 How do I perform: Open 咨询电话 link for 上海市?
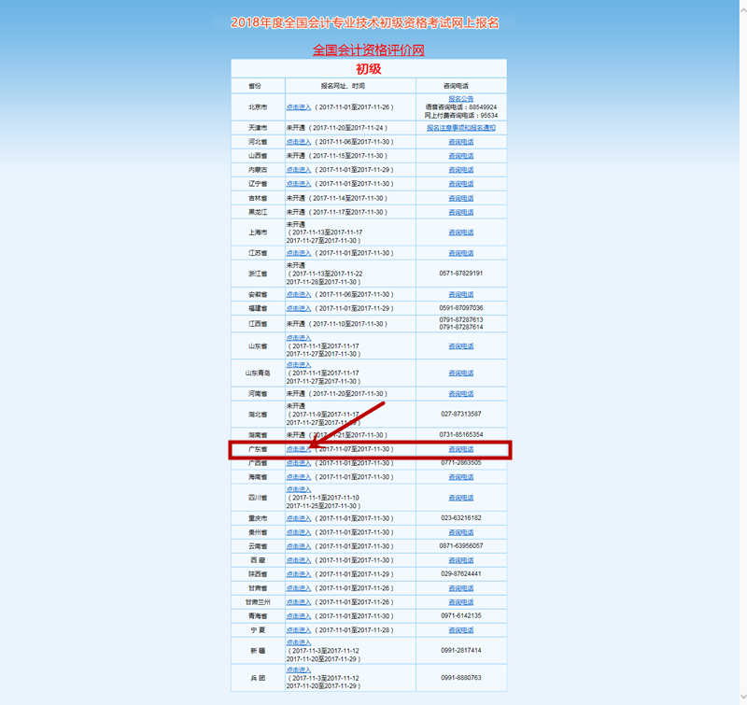[460, 233]
